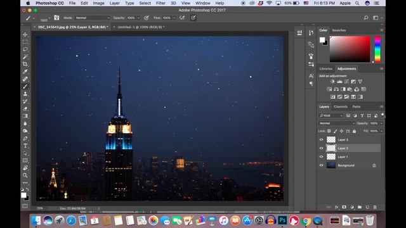Select the Rectangular Marquee tool

[25, 42]
